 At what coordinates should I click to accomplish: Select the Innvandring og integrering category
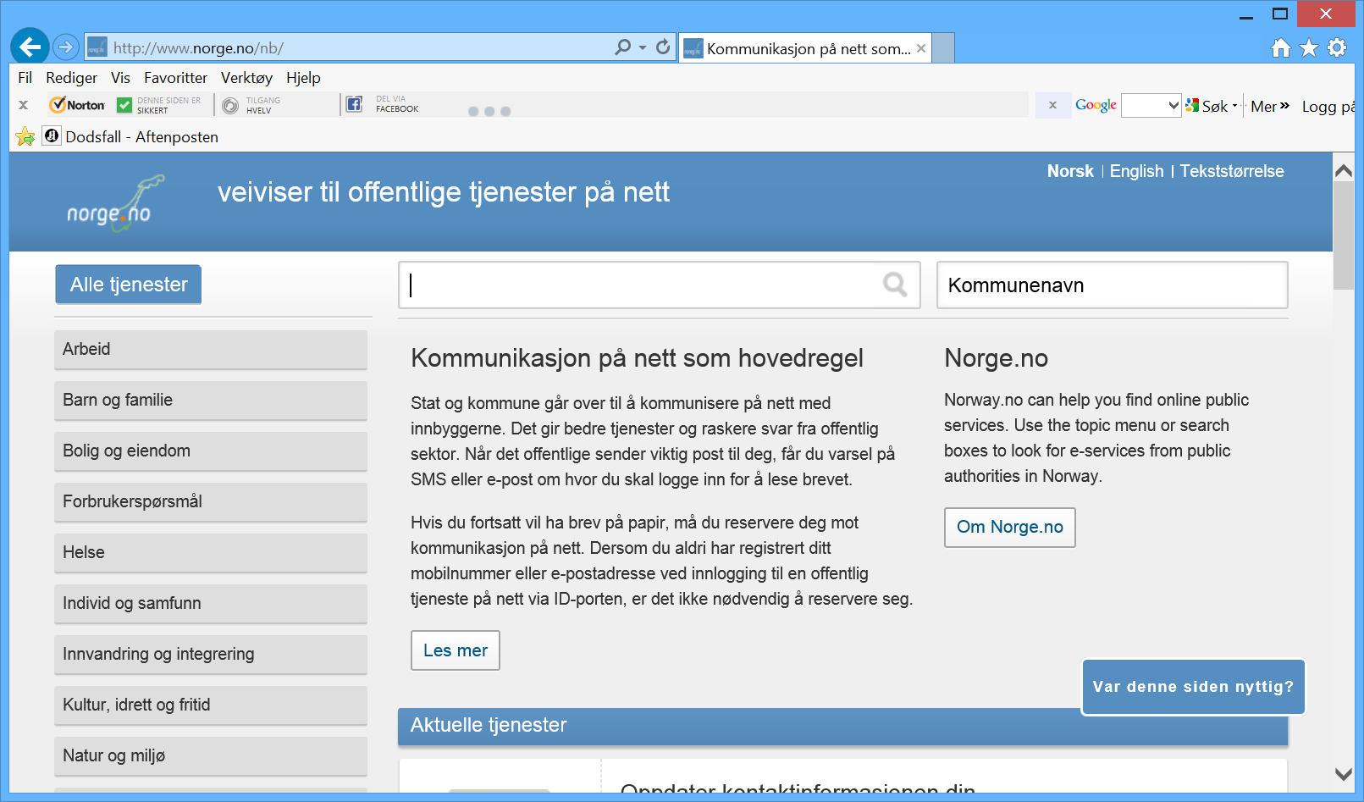(x=211, y=655)
